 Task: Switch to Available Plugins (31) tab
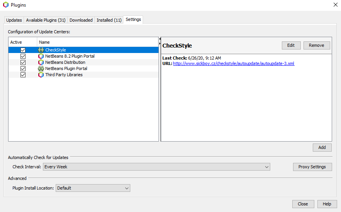(46, 20)
